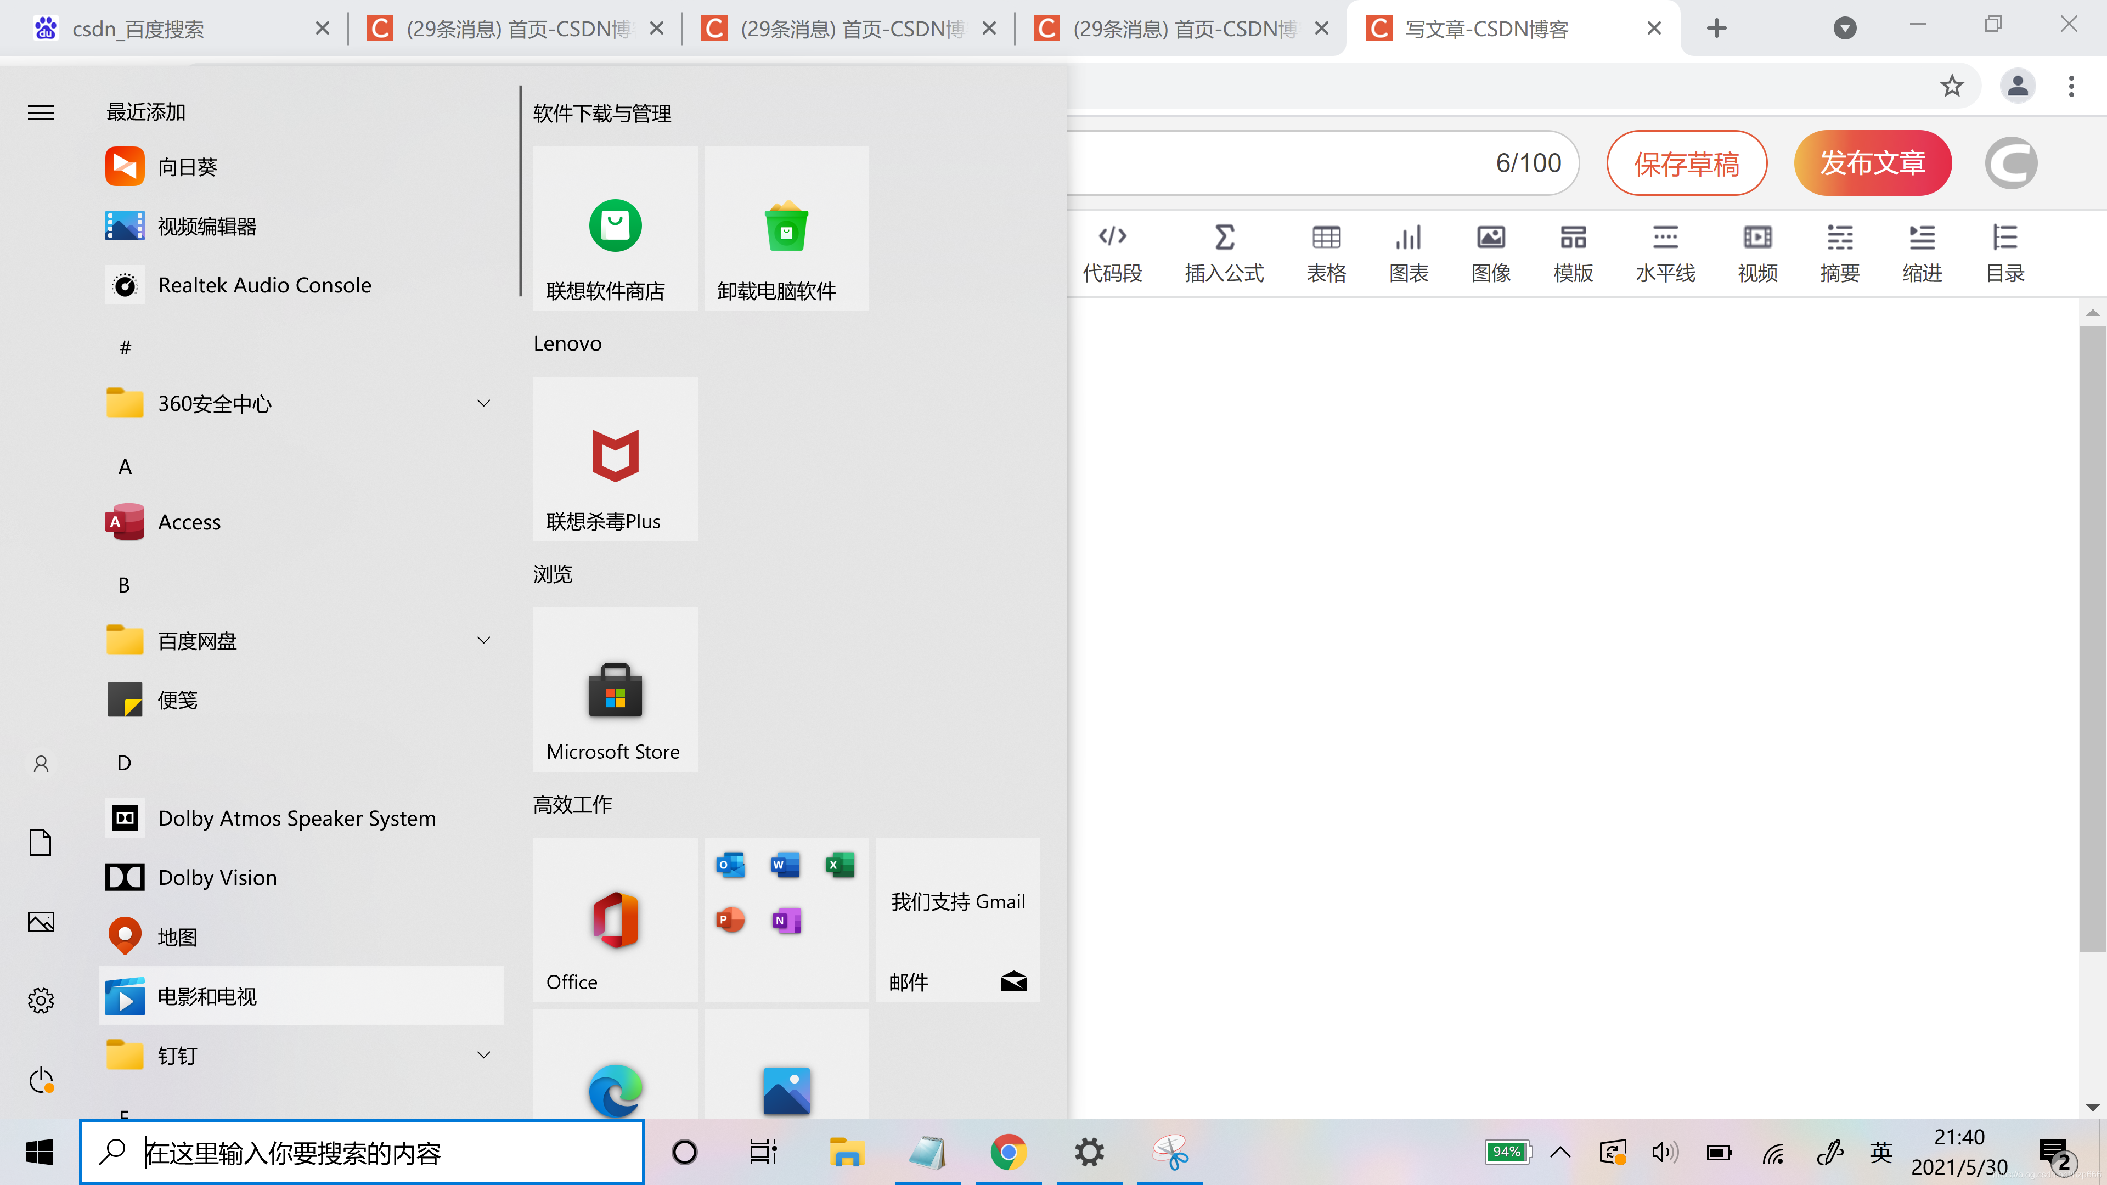The image size is (2107, 1185).
Task: Open the template (模版) tool
Action: (x=1573, y=255)
